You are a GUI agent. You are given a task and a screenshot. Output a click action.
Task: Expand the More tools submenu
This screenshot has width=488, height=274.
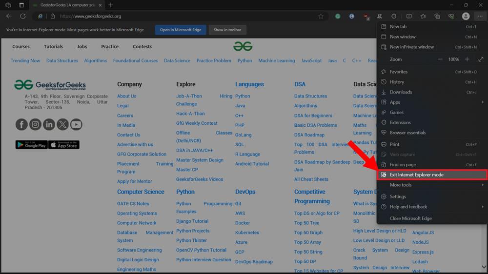483,185
